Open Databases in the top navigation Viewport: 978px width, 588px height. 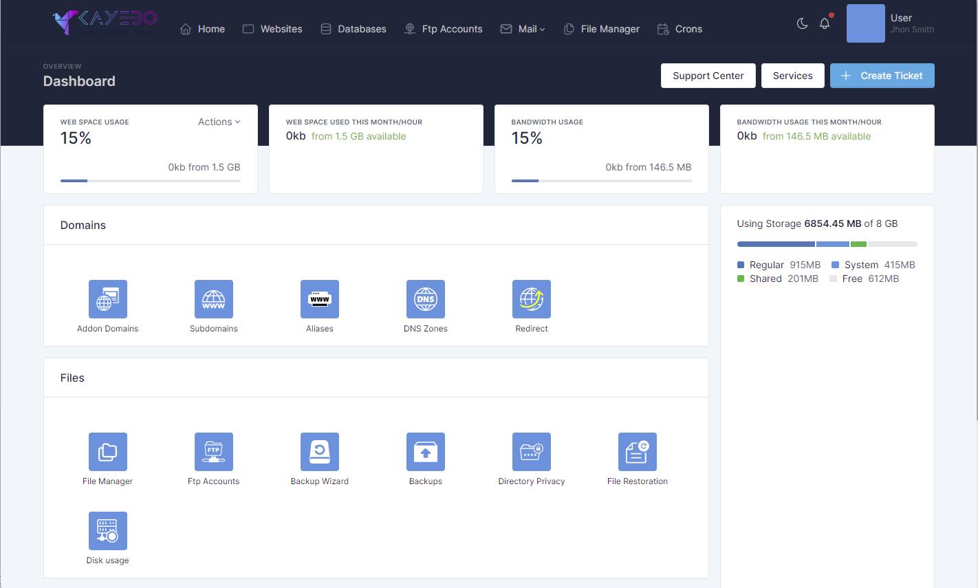354,29
